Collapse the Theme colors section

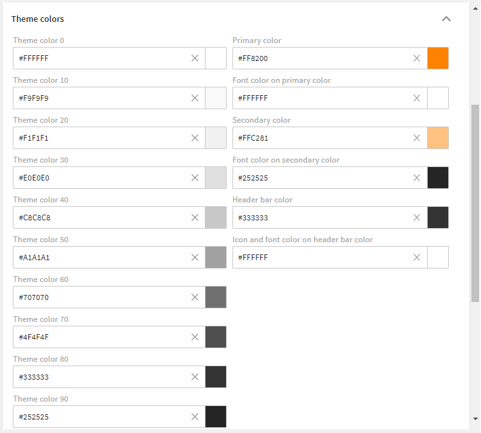tap(446, 19)
